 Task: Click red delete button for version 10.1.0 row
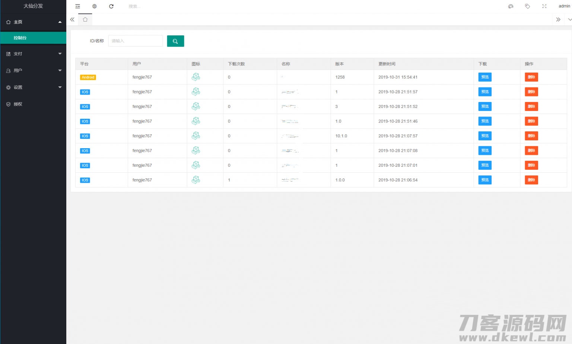(531, 136)
